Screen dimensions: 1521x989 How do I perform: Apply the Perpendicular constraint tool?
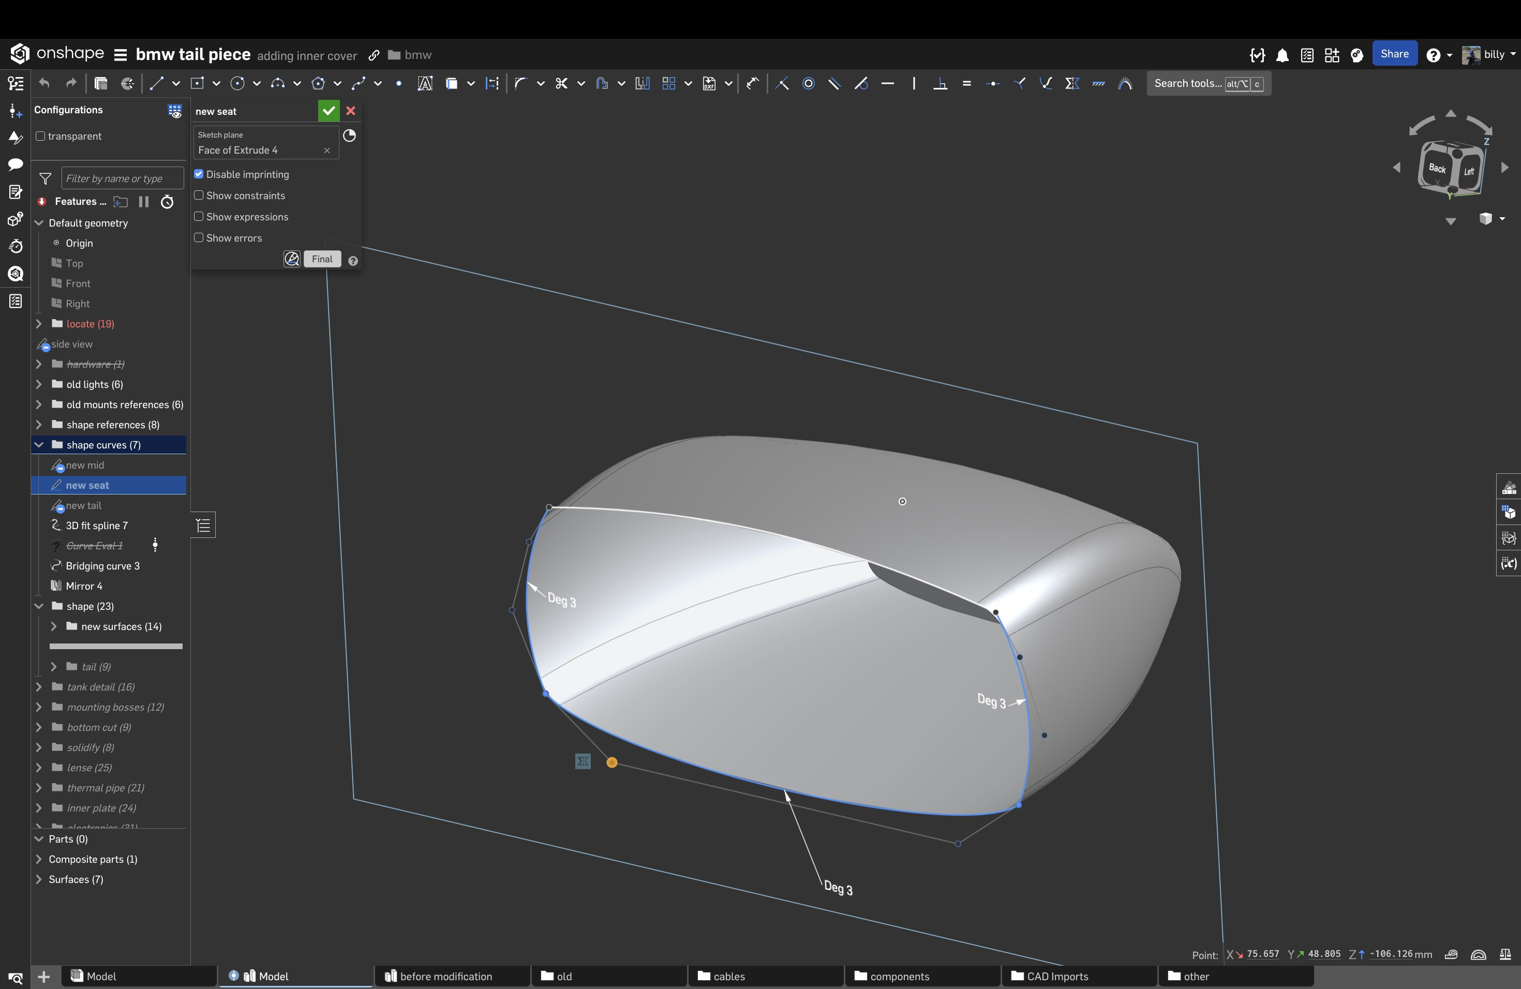(x=940, y=84)
